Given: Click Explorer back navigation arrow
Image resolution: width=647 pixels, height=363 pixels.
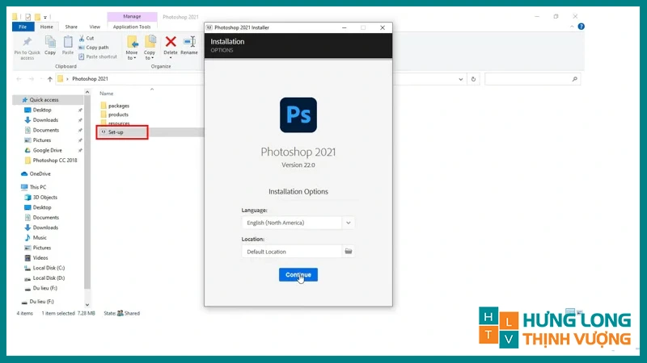Looking at the screenshot, I should point(19,79).
